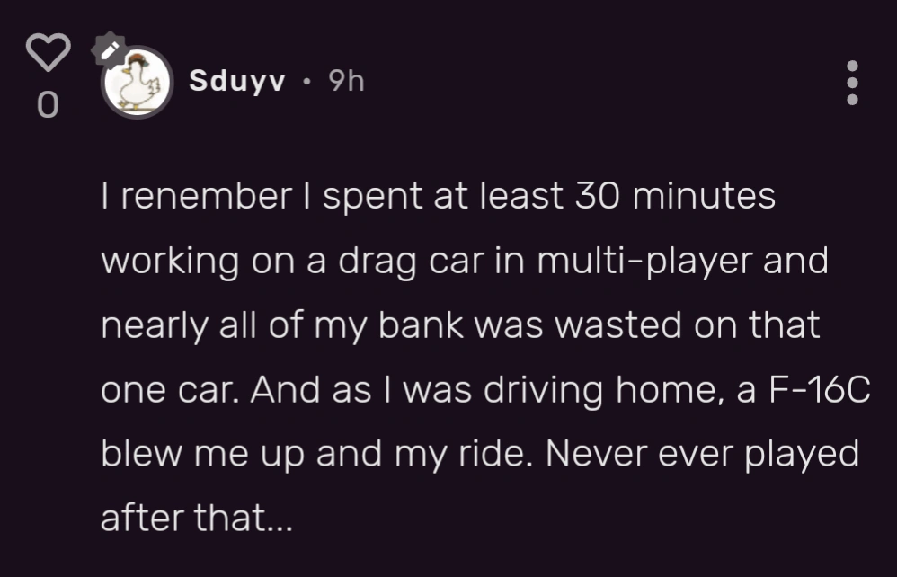Click the pencil edit badge on avatar
Image resolution: width=897 pixels, height=577 pixels.
point(110,50)
